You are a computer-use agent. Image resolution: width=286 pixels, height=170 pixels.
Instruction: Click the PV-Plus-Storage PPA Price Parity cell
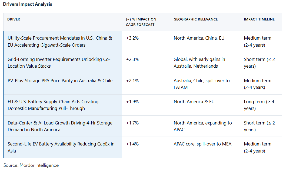point(60,81)
